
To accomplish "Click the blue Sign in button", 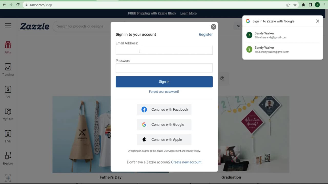I will pyautogui.click(x=164, y=82).
